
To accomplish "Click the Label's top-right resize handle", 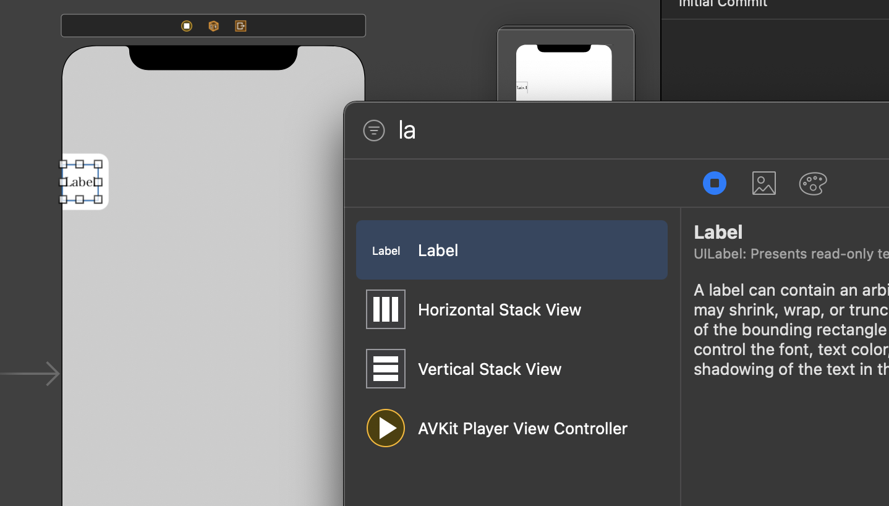I will coord(98,165).
